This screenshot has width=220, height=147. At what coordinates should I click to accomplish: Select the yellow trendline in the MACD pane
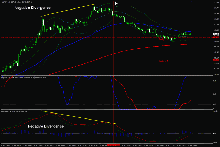point(79,117)
